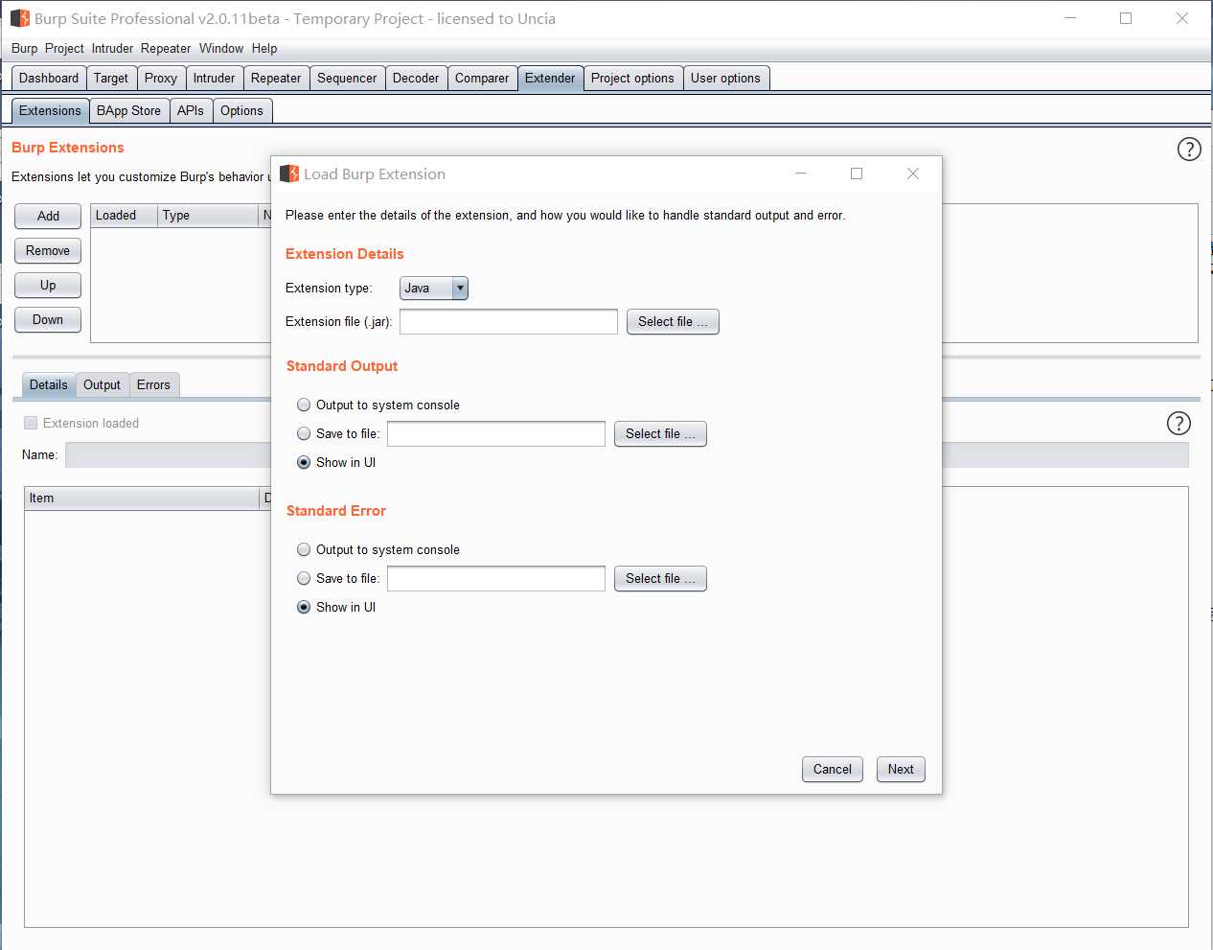Select Standard Error 'Output to system console' radio

tap(304, 549)
